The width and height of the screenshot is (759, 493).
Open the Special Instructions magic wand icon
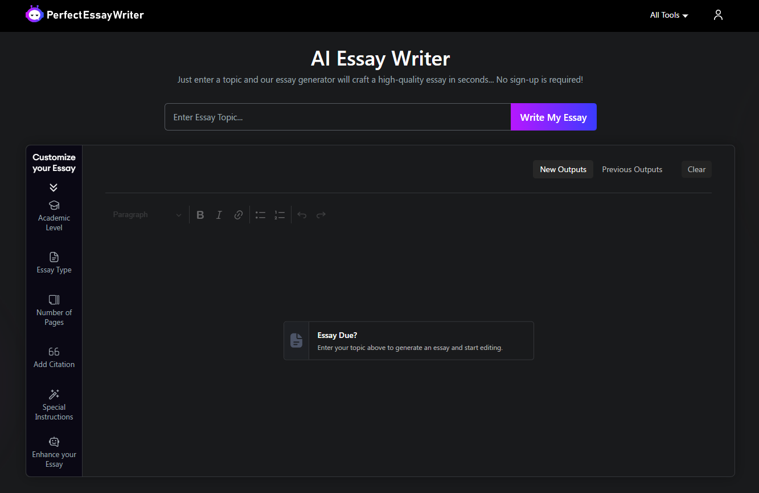point(54,394)
